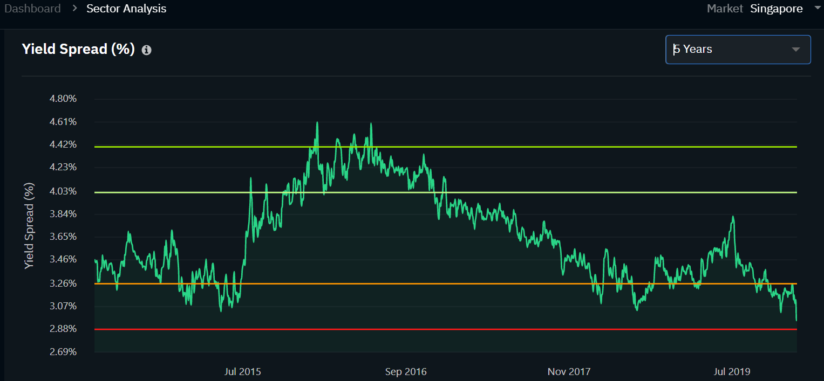Click the caret arrow right of Singapore
Viewport: 824px width, 381px height.
click(x=816, y=8)
